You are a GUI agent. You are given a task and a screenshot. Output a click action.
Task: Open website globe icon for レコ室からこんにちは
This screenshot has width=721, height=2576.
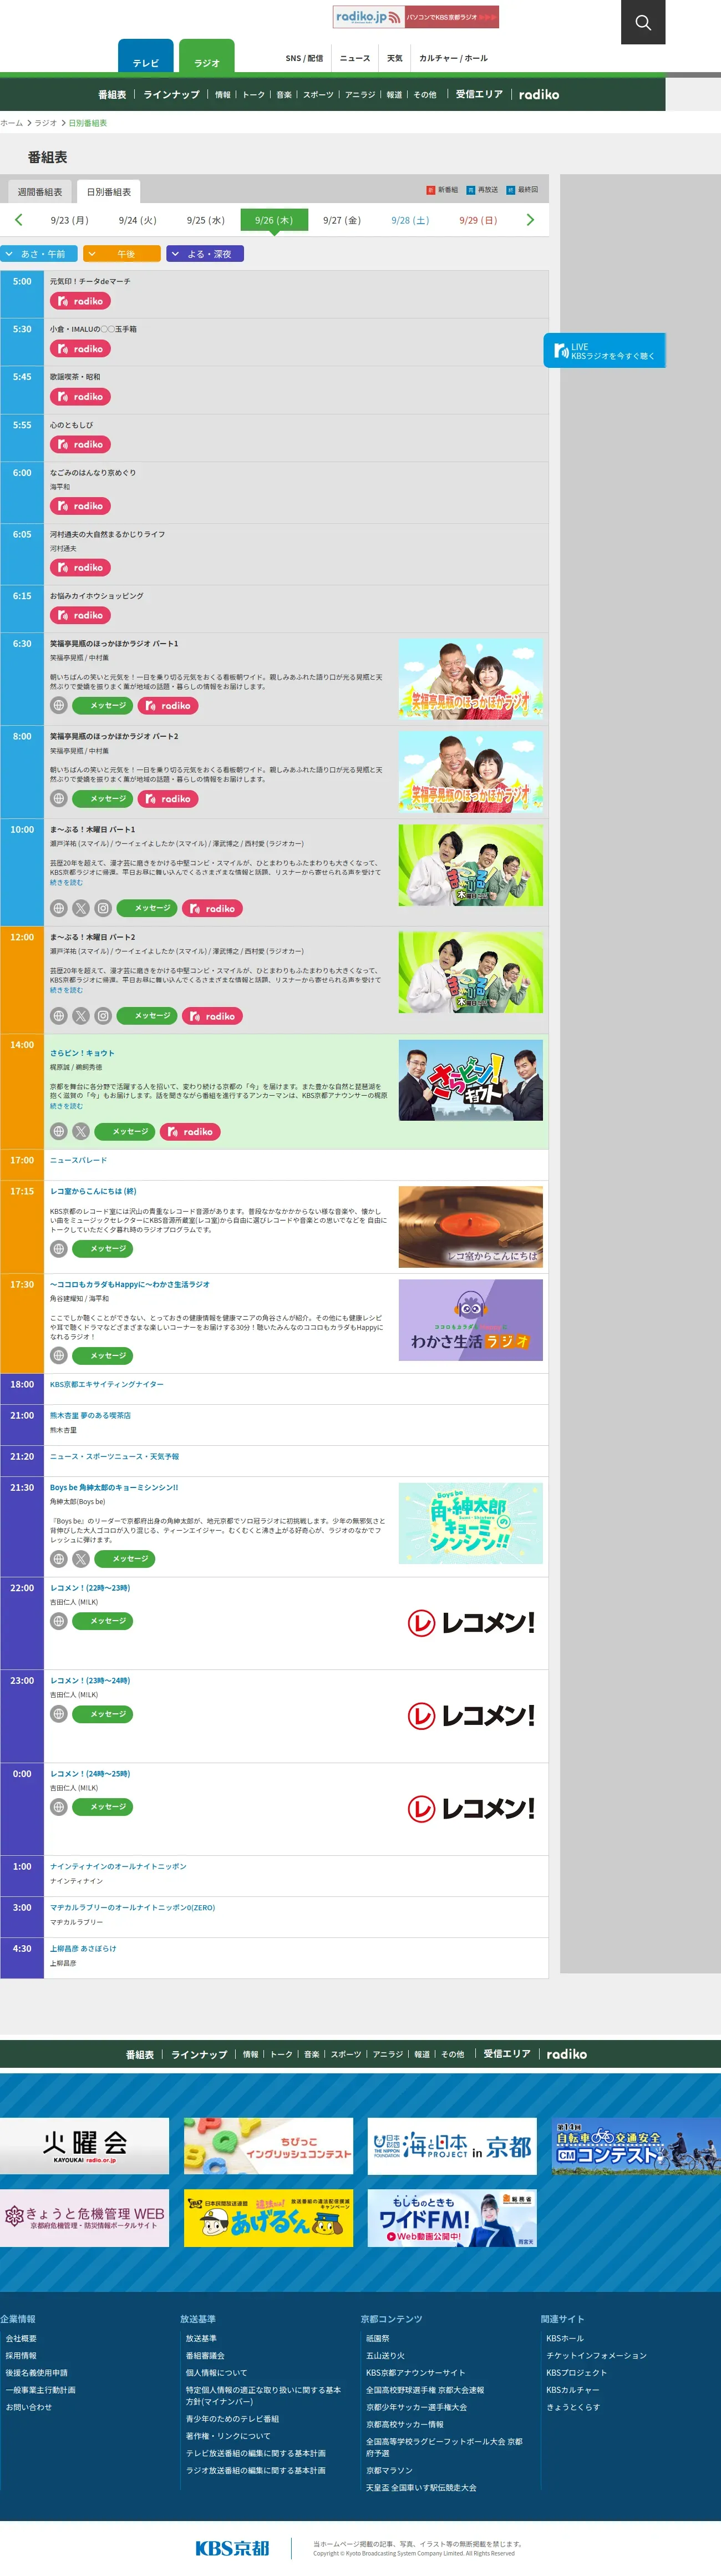(59, 1249)
